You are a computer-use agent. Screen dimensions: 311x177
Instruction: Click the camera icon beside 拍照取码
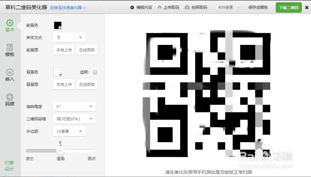187,7
